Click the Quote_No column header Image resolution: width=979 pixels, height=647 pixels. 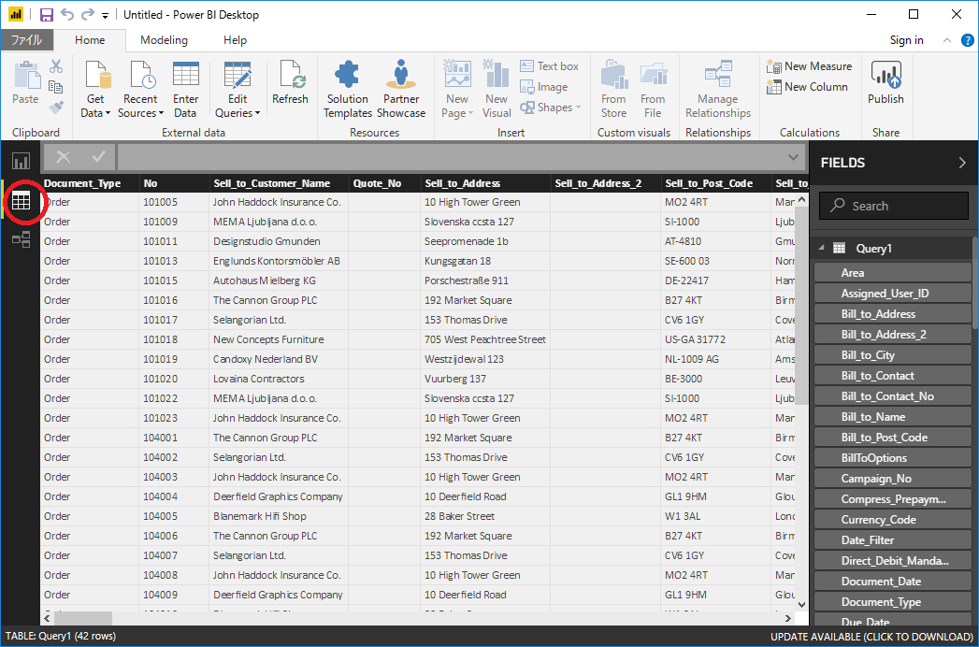pyautogui.click(x=384, y=183)
